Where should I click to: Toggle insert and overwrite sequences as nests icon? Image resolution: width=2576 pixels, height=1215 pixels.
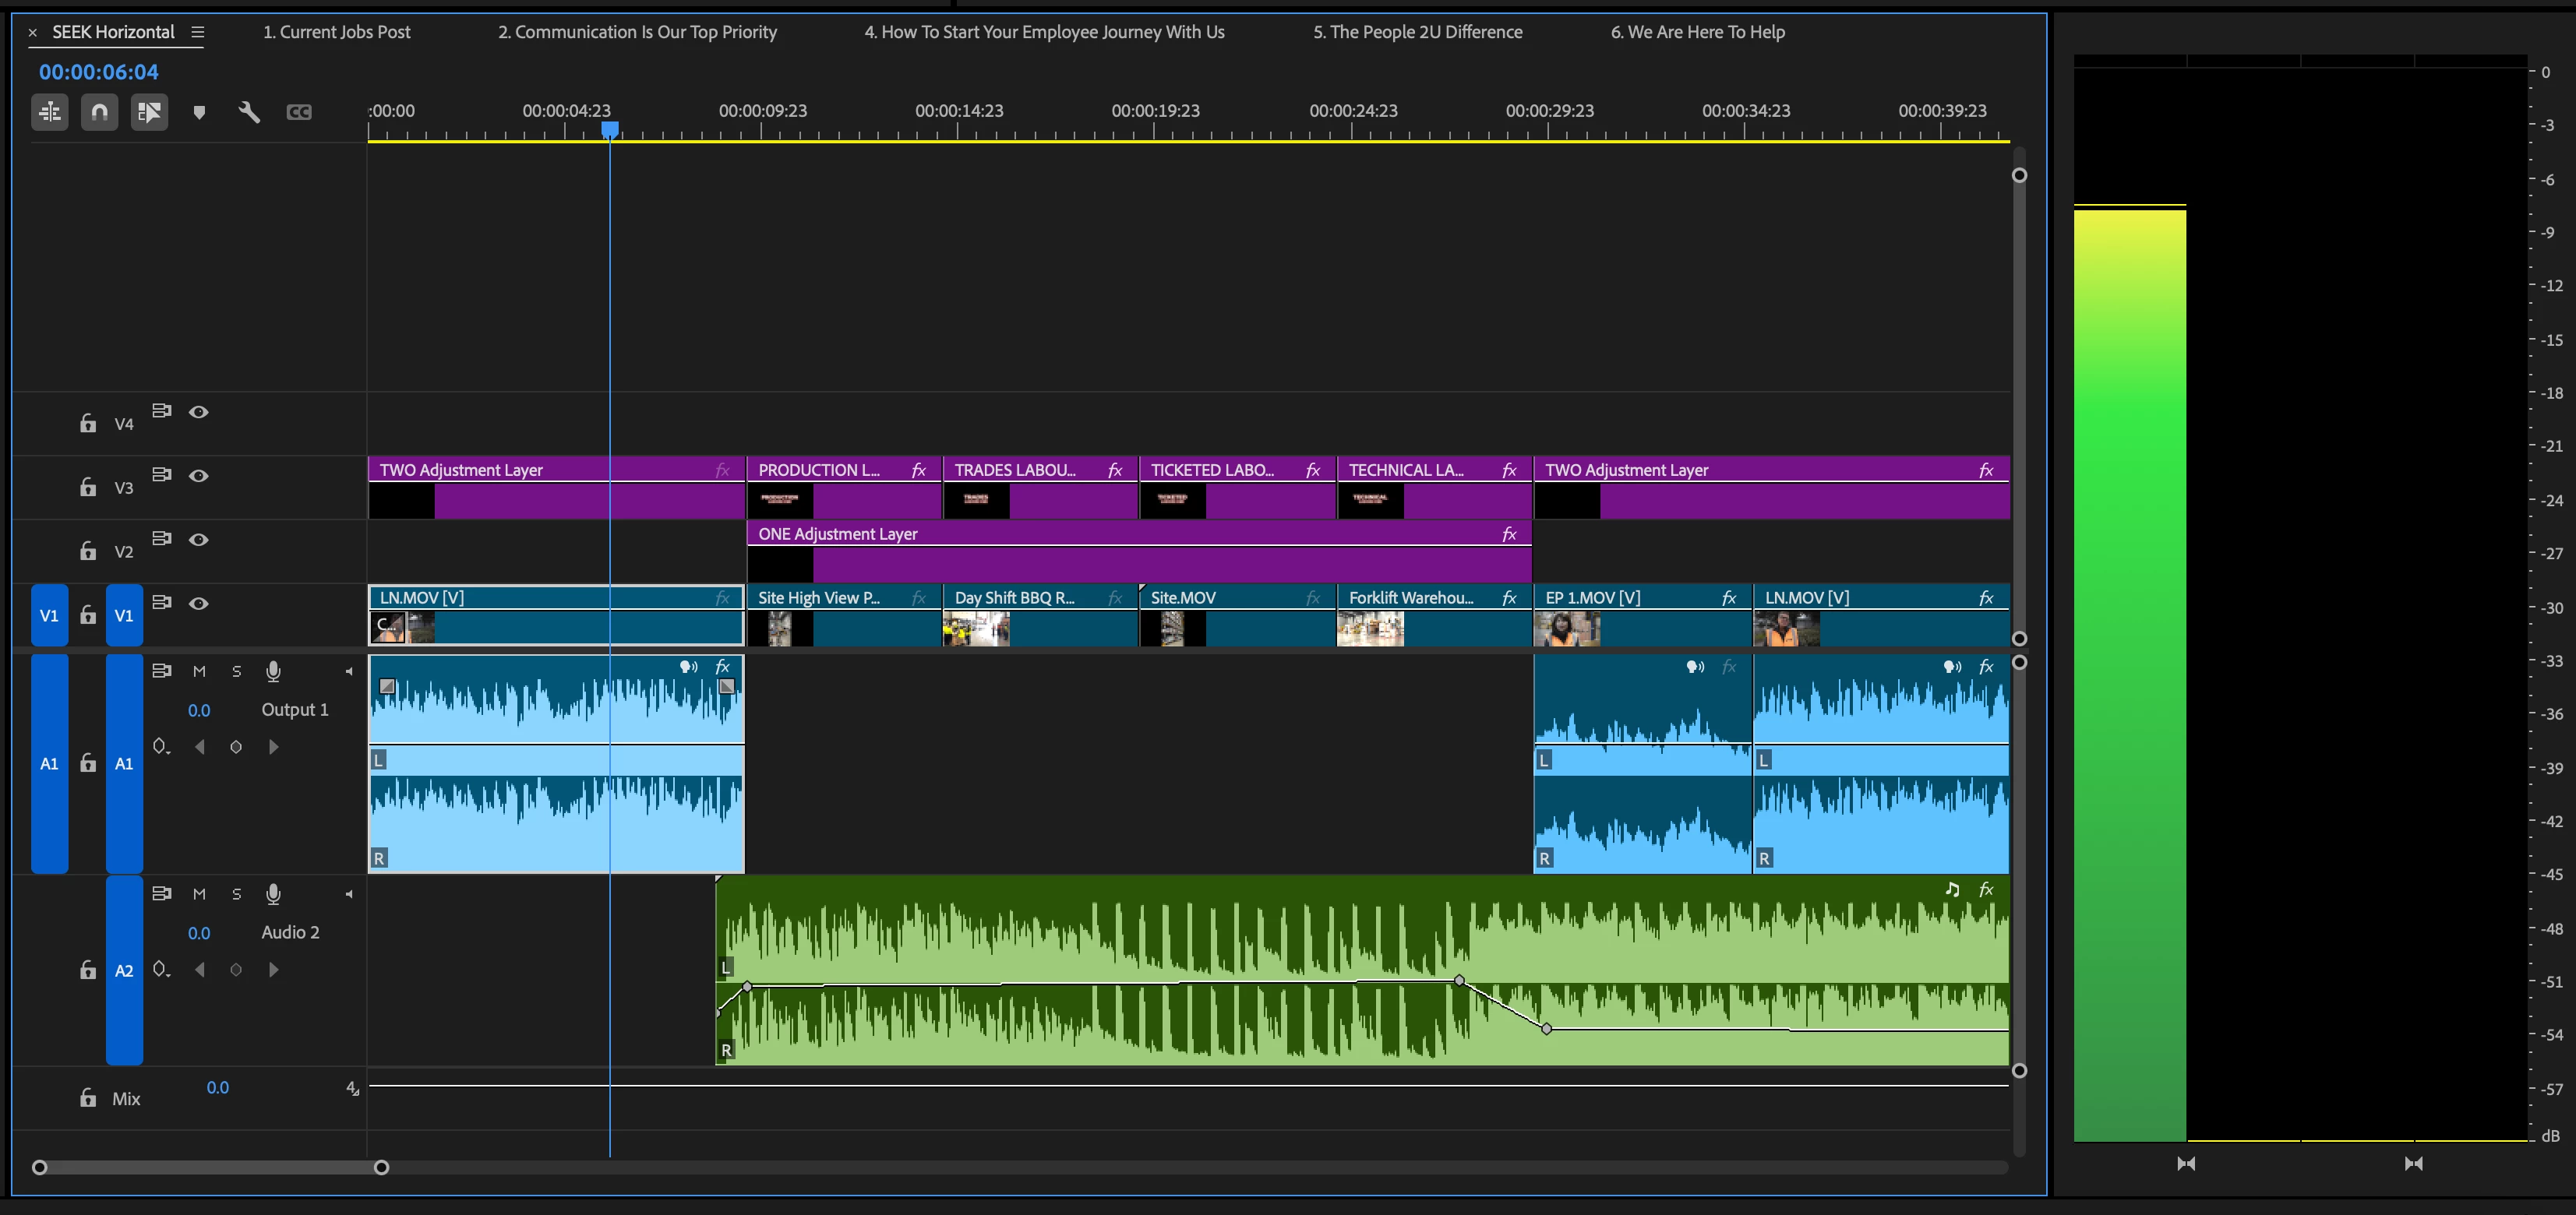(49, 112)
